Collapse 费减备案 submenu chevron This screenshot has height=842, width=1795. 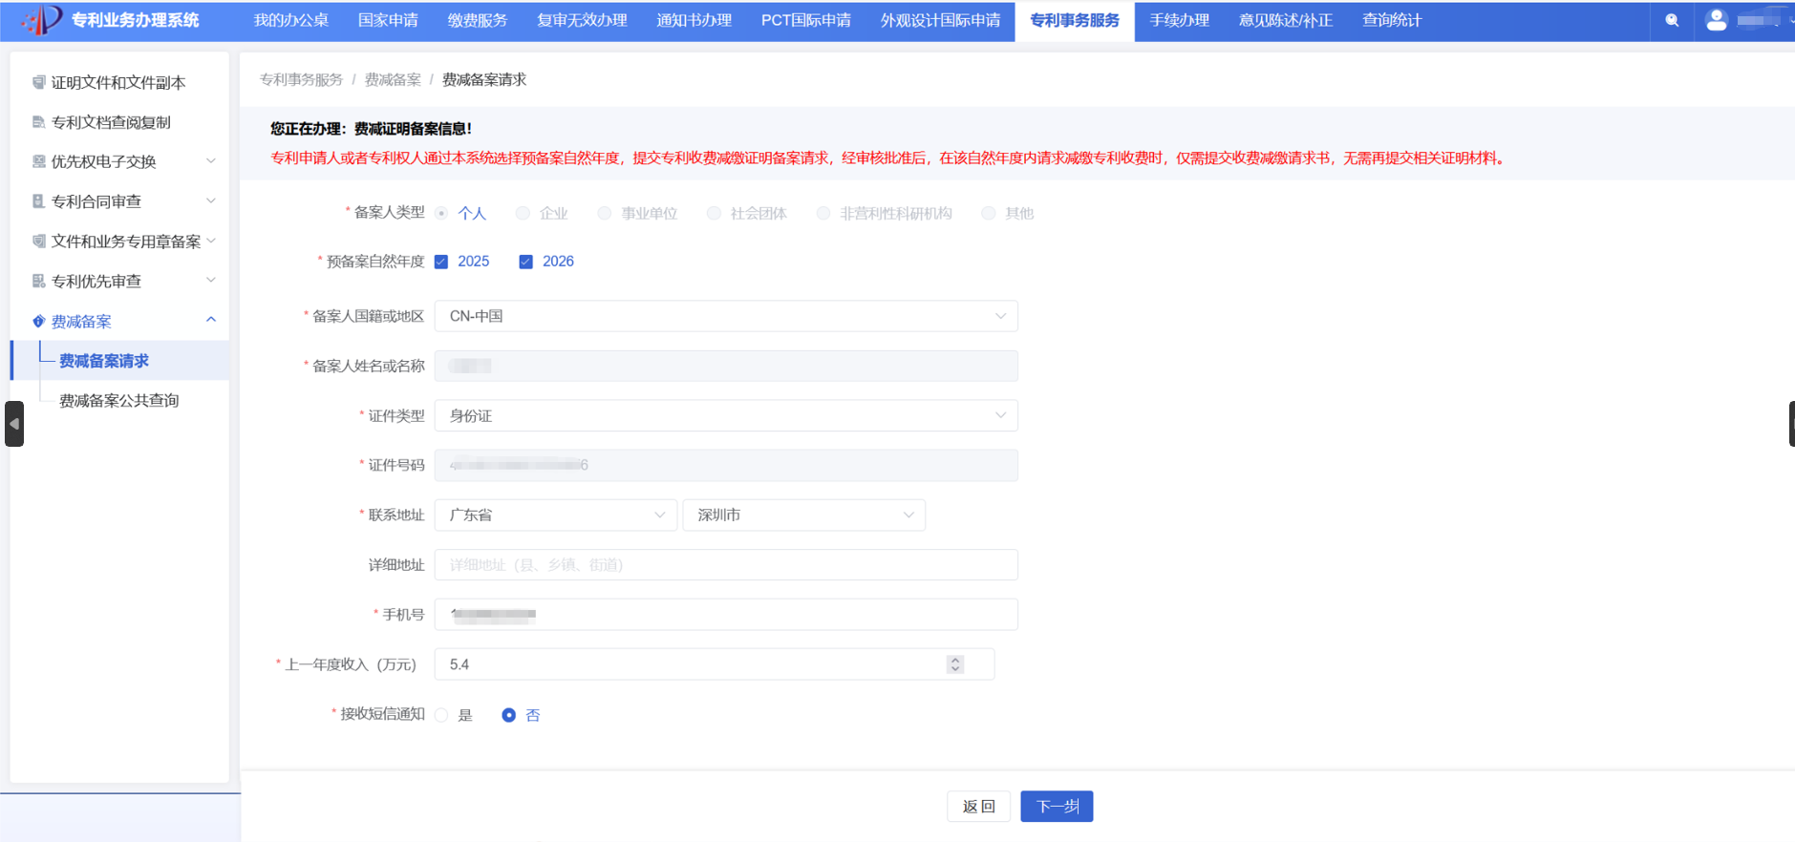(211, 320)
